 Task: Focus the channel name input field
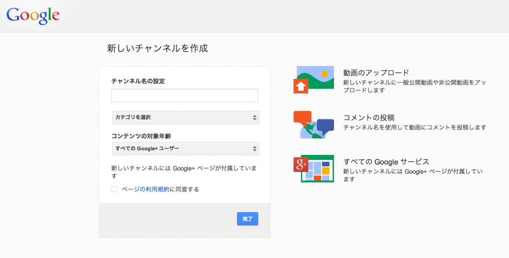tap(184, 96)
